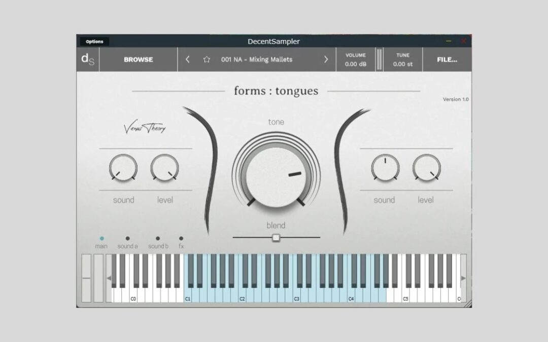The width and height of the screenshot is (548, 342).
Task: Click the VOLUME 0.00 dB field
Action: [355, 59]
